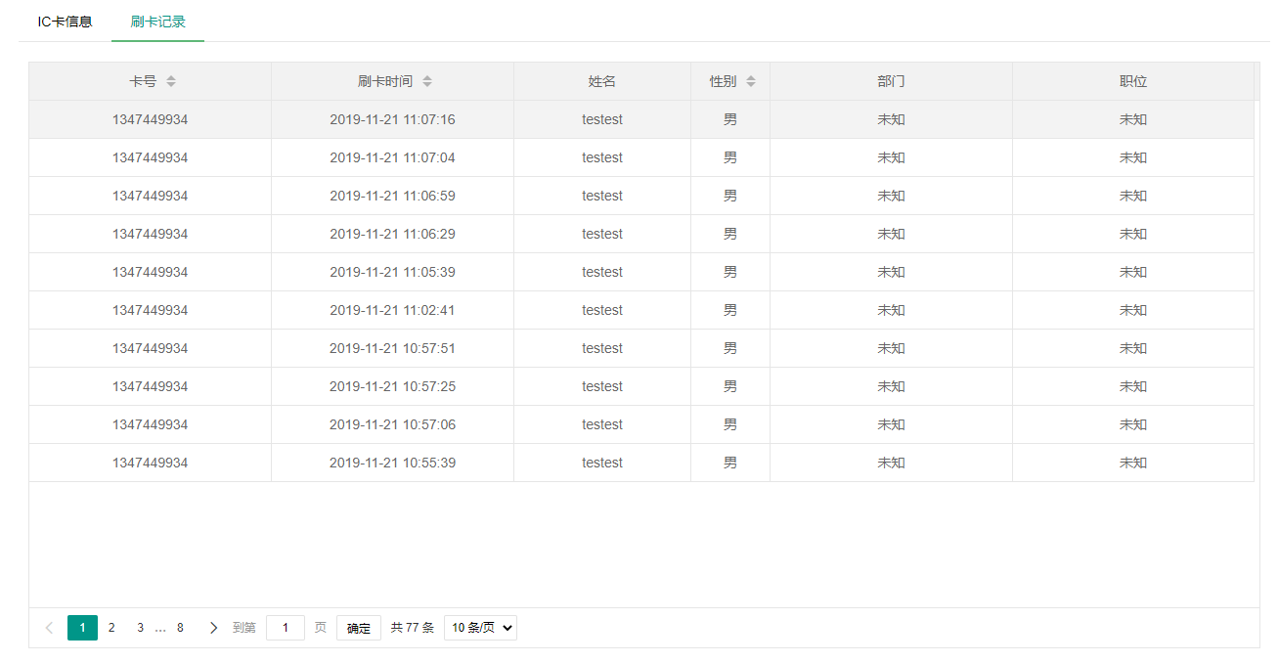Viewport: 1279px width, 663px height.
Task: Click 男 gender cell in the 11:06:59 row
Action: 730,196
